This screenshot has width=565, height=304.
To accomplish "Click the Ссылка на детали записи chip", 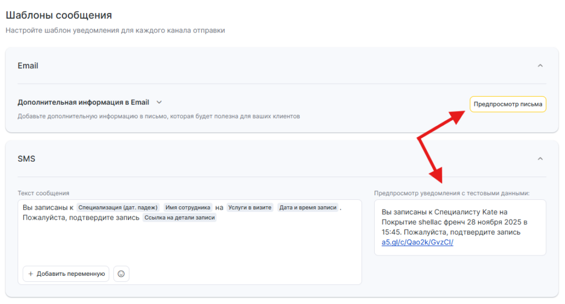I will point(180,218).
